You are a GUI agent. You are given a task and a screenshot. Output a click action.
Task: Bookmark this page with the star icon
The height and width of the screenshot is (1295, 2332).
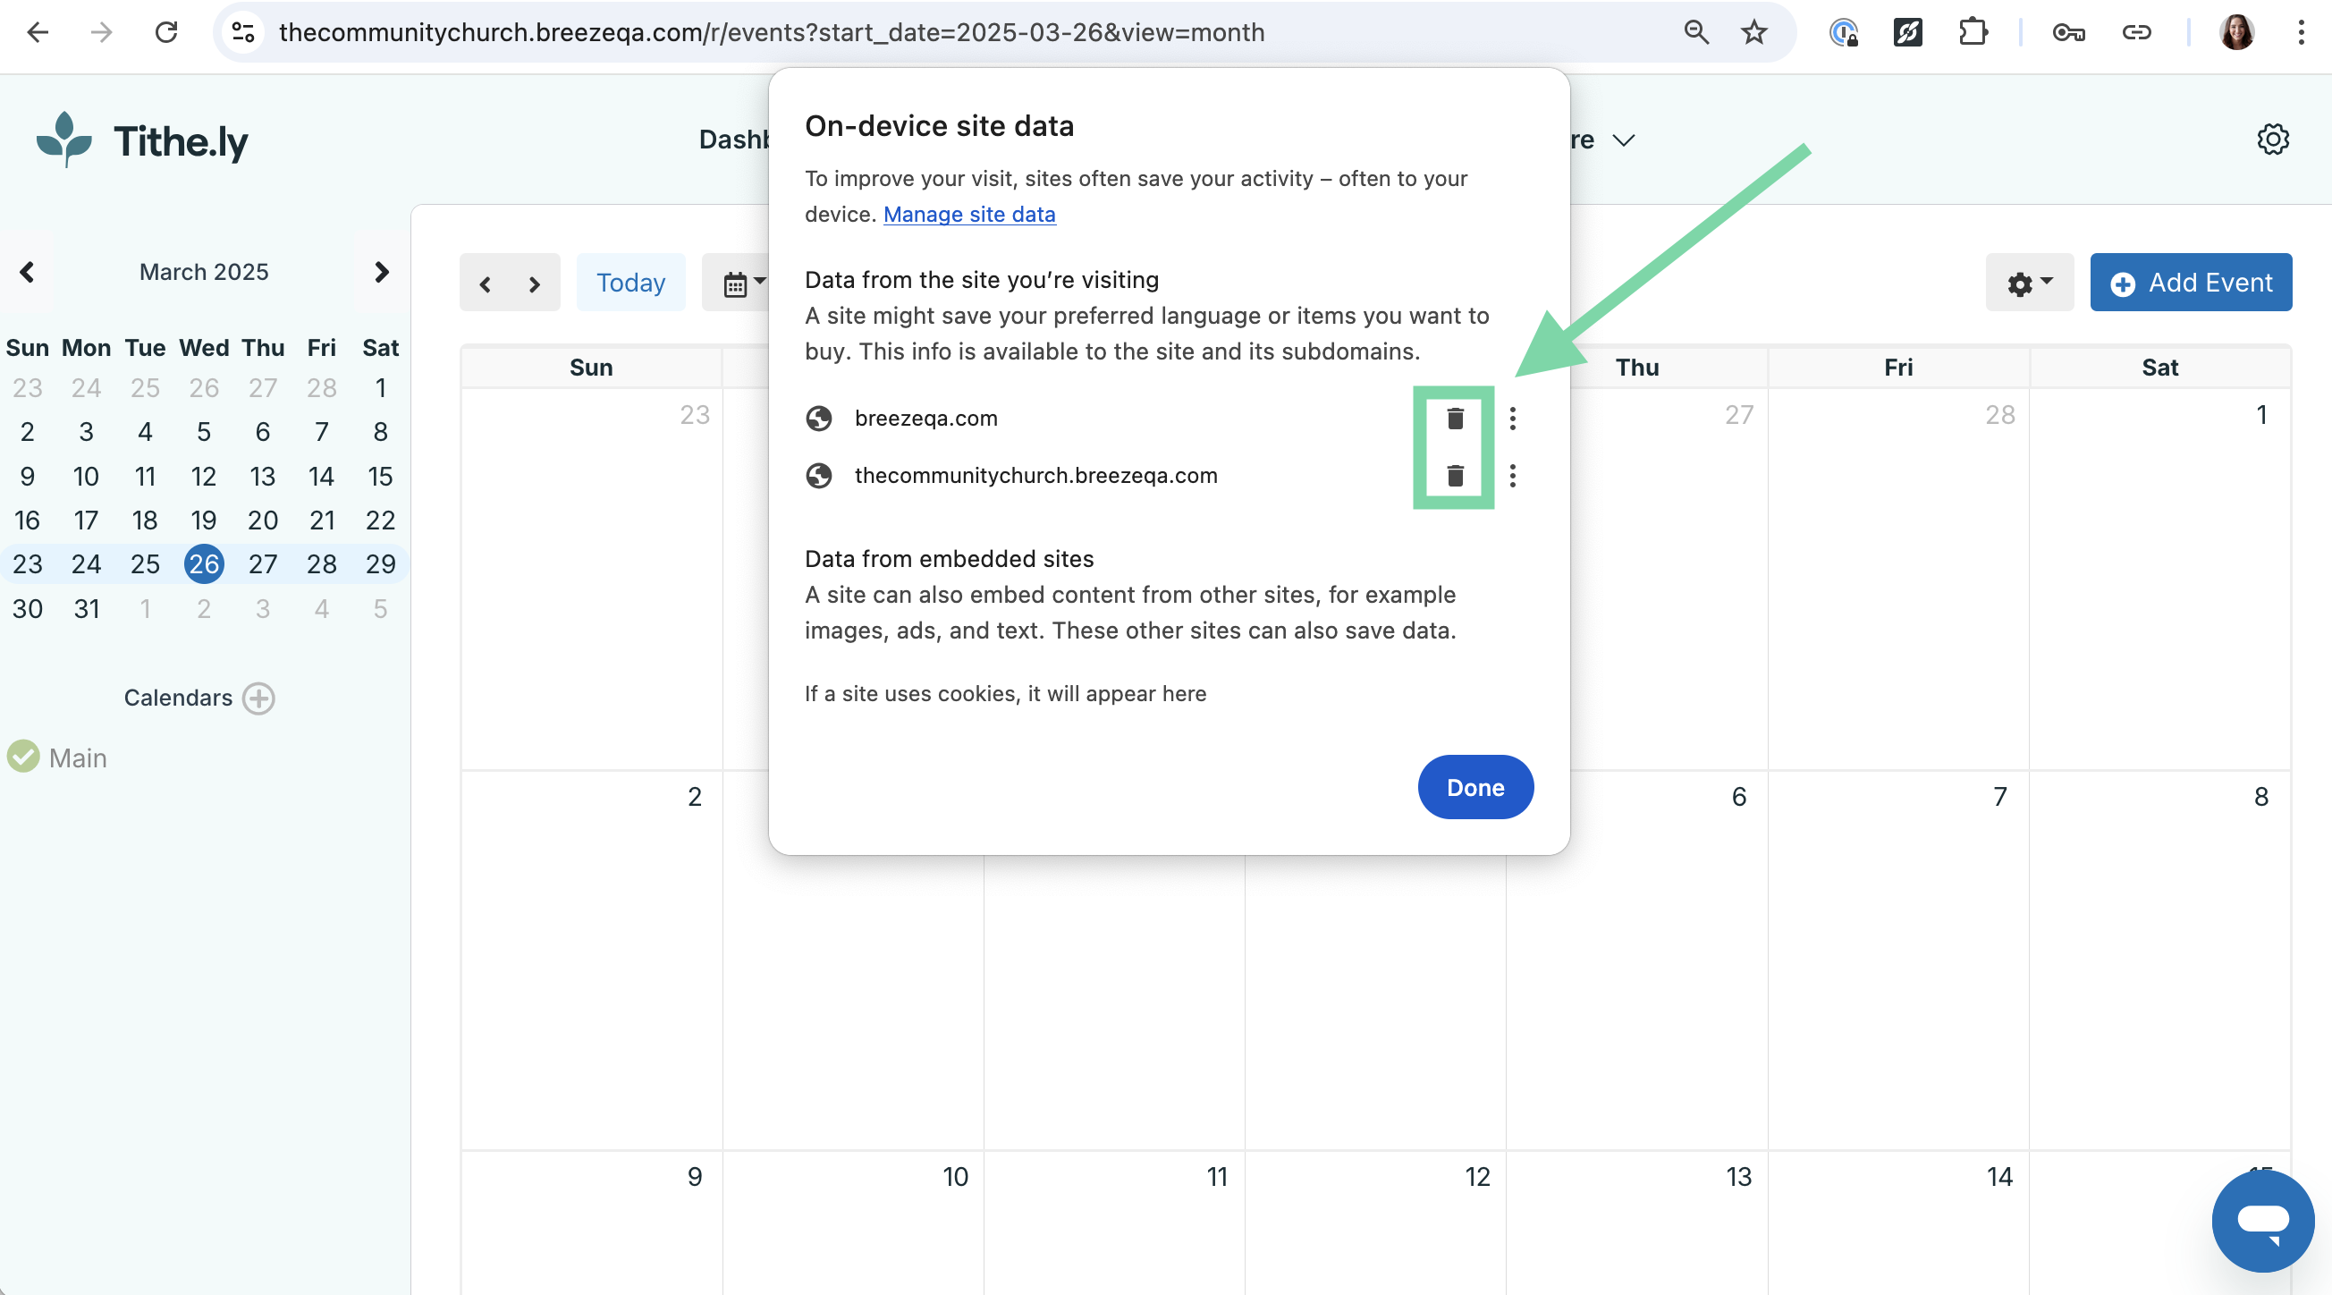tap(1754, 32)
